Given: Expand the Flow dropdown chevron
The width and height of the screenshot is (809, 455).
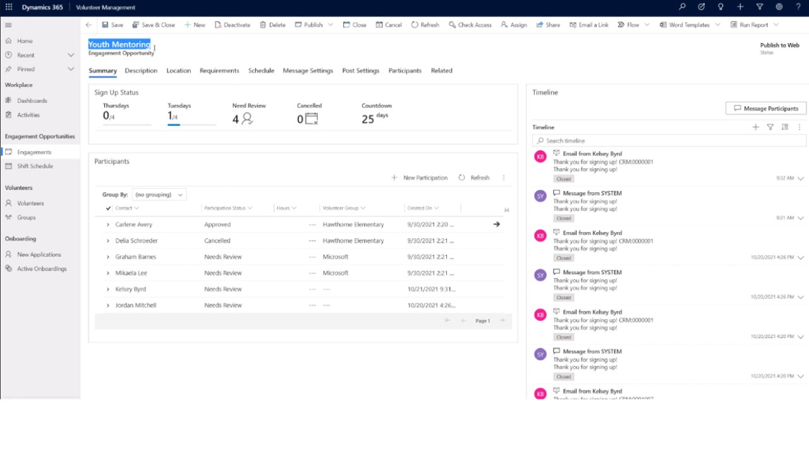Looking at the screenshot, I should [647, 25].
